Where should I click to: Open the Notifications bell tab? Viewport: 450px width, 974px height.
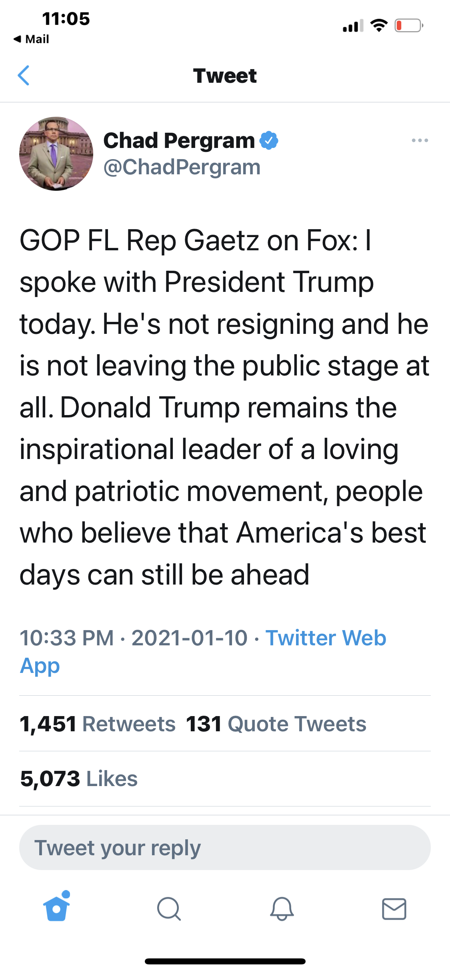click(x=282, y=909)
